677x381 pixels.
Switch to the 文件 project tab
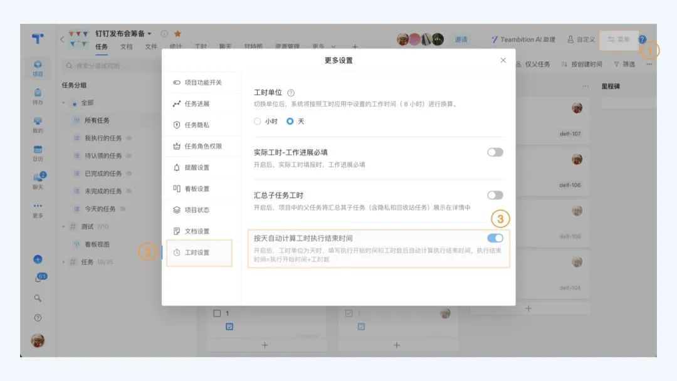click(x=151, y=46)
